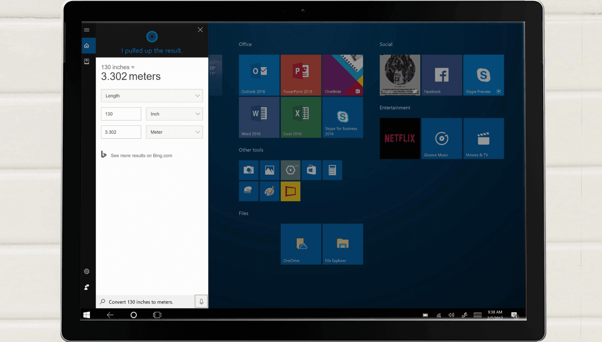Expand the Length category dropdown
Viewport: 602px width, 342px height.
click(x=152, y=96)
